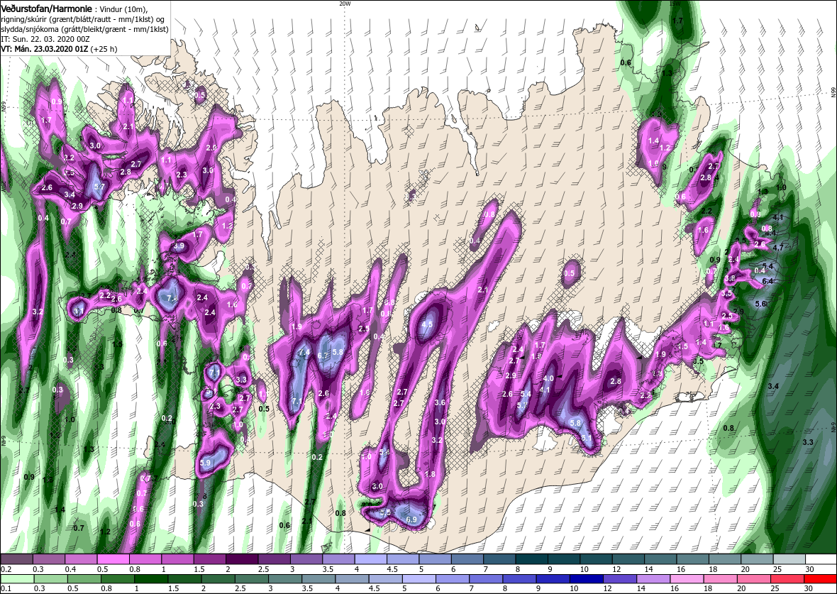Screen dimensions: 837x594
Task: Select the white 30 swatch in the snow scale
Action: point(821,559)
